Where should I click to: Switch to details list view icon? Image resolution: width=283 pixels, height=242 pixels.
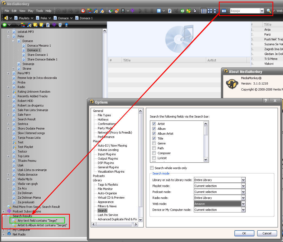click(204, 11)
